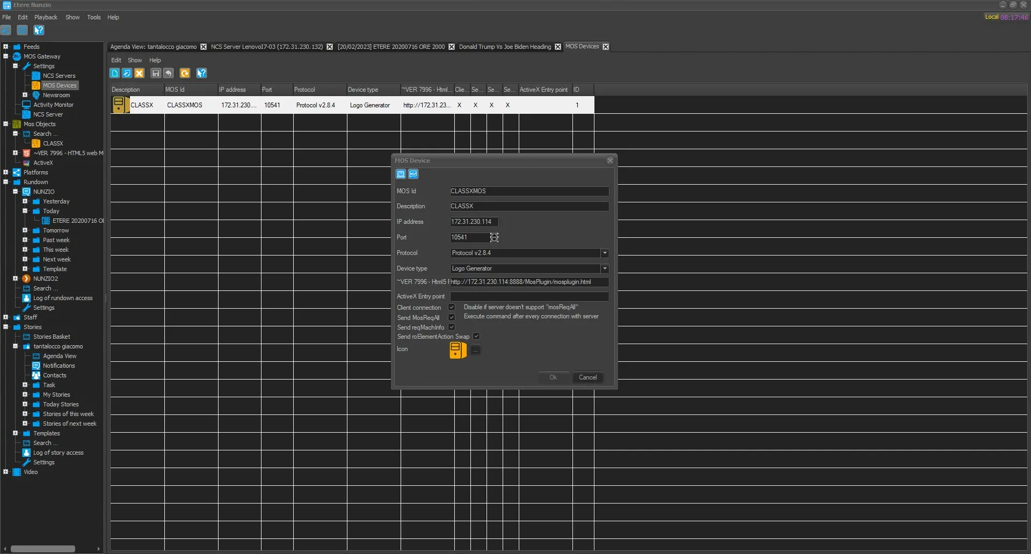The height and width of the screenshot is (554, 1031).
Task: Open the Protocol dropdown
Action: click(605, 253)
